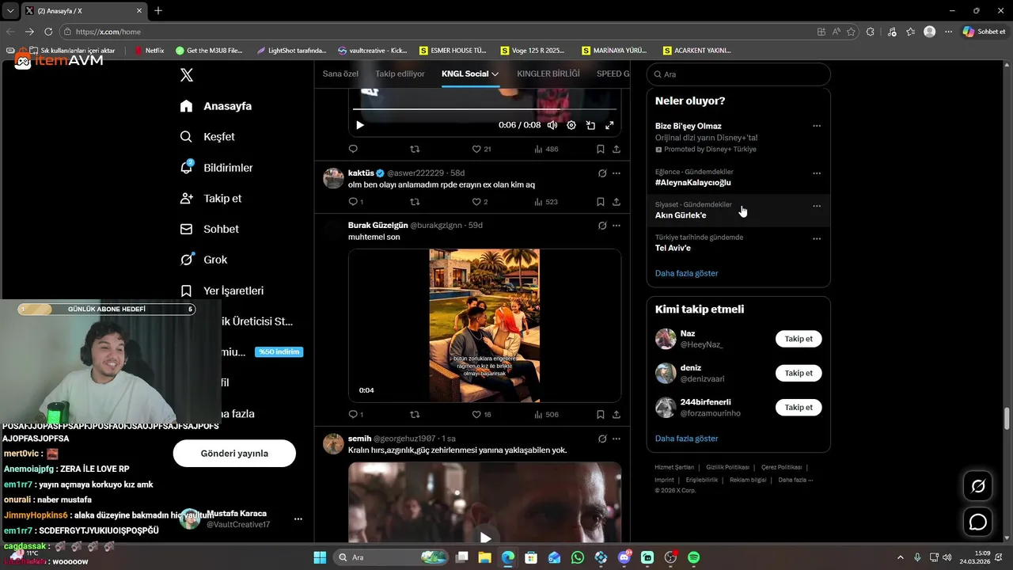Image resolution: width=1013 pixels, height=570 pixels.
Task: Expand top video to fullscreen
Action: (609, 125)
